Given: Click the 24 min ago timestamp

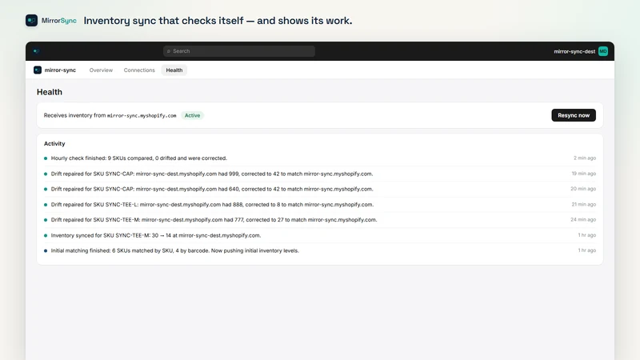Looking at the screenshot, I should pyautogui.click(x=583, y=219).
